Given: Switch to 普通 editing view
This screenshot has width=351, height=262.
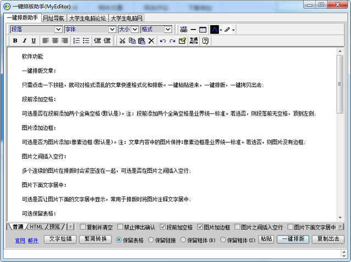Looking at the screenshot, I should coord(18,227).
